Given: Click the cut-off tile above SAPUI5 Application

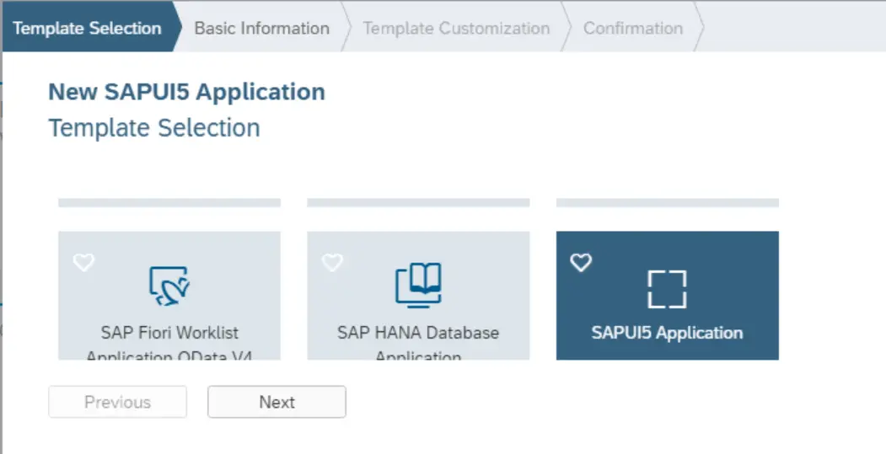Looking at the screenshot, I should [x=667, y=203].
